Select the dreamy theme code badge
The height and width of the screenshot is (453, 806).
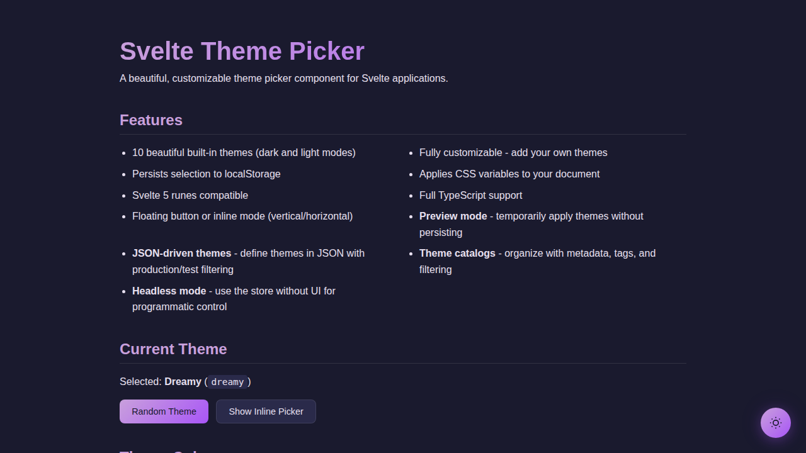click(x=227, y=382)
